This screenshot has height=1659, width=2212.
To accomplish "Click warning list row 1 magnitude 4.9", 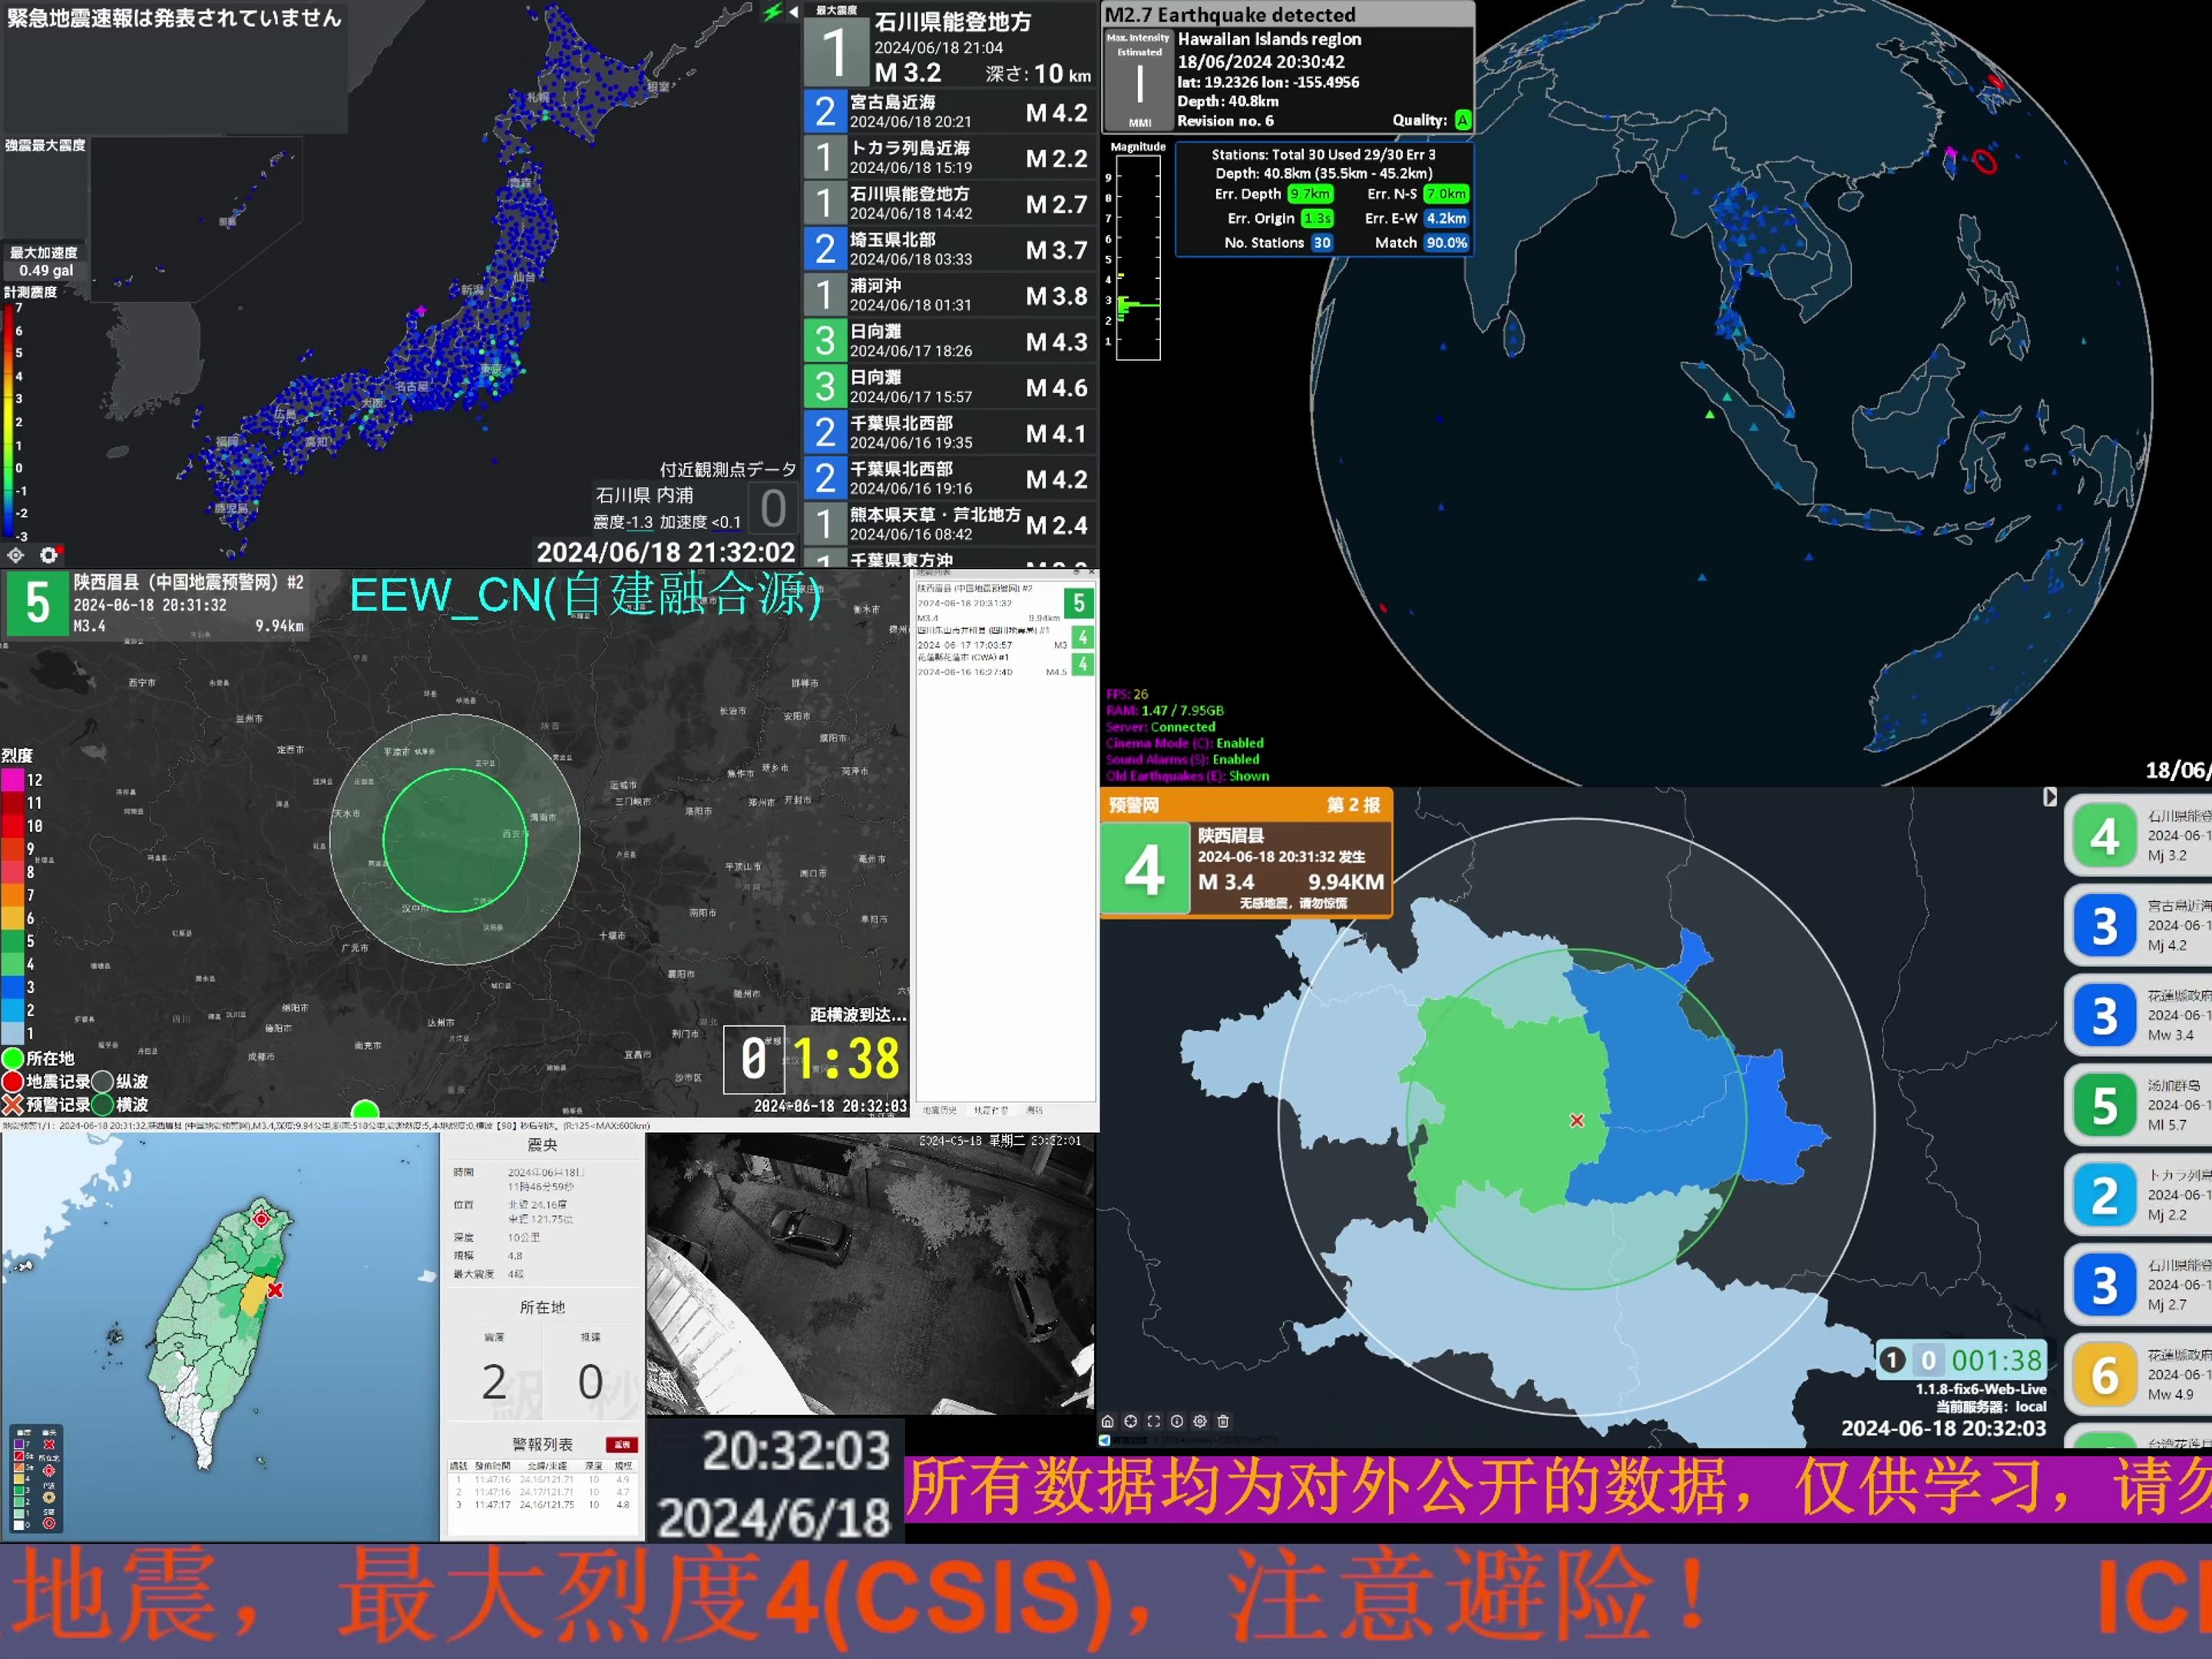I will (623, 1479).
